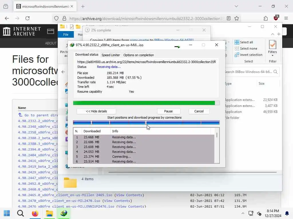Open the Filters dropdown in File Explorer
The width and height of the screenshot is (293, 219).
pos(273,48)
